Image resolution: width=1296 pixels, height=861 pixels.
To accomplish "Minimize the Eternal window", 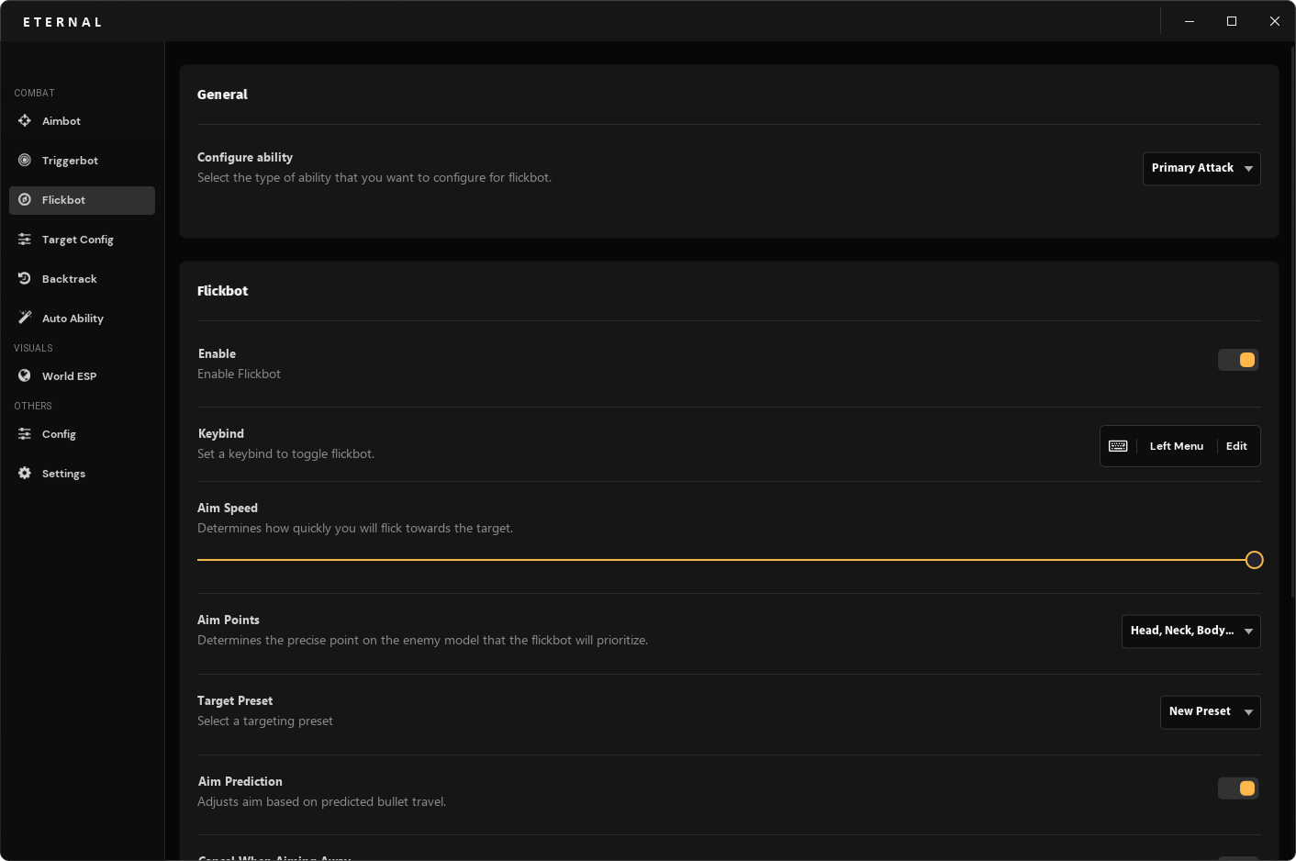I will tap(1190, 21).
